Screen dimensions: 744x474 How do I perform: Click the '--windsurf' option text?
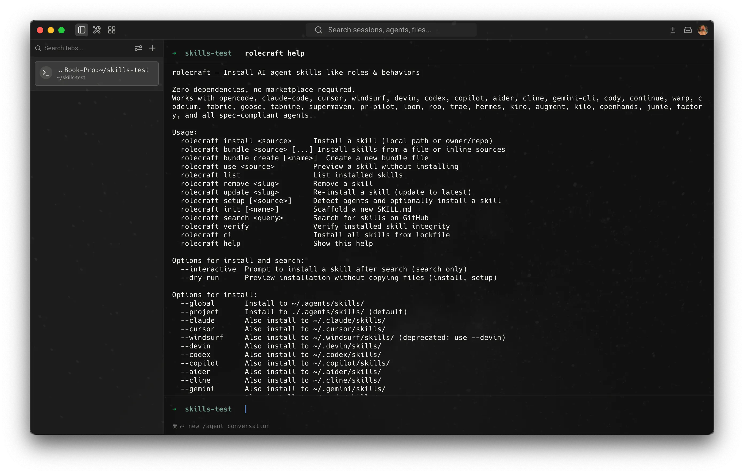pos(202,338)
